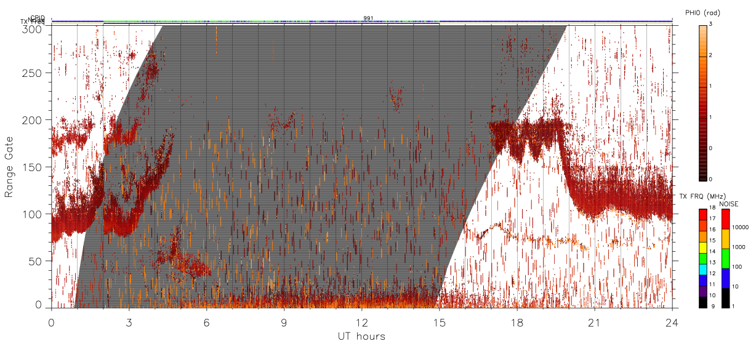Click the yellow 14-15 MHz TX FRQ swatch
The image size is (756, 349).
(703, 247)
